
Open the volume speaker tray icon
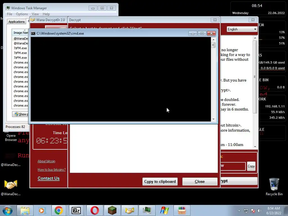[x=260, y=211]
